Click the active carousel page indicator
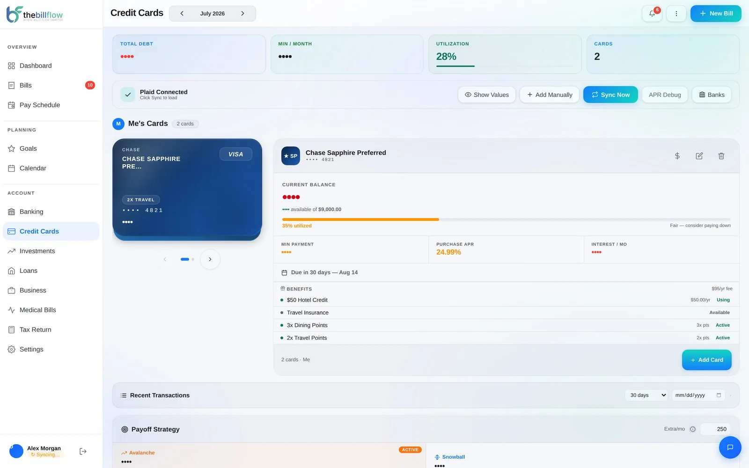The image size is (749, 468). (x=185, y=259)
